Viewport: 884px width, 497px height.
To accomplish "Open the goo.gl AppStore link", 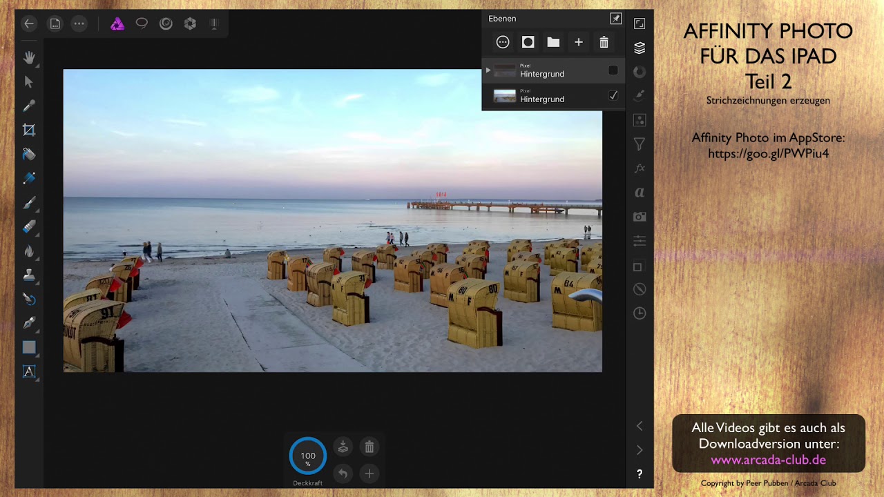I will click(768, 153).
